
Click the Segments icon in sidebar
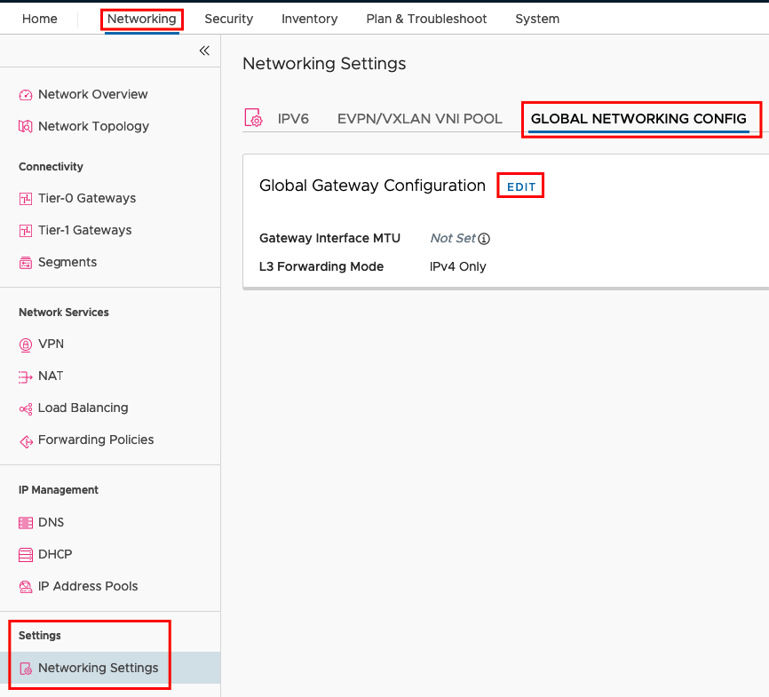coord(26,263)
